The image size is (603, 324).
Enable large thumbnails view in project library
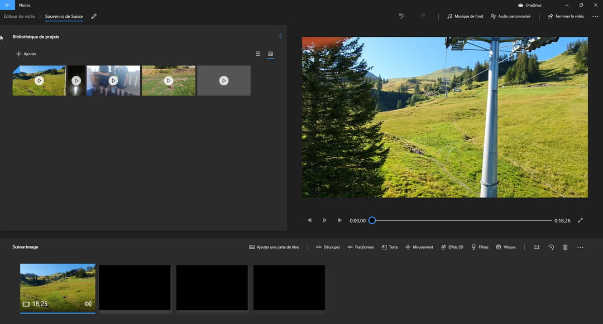click(258, 54)
